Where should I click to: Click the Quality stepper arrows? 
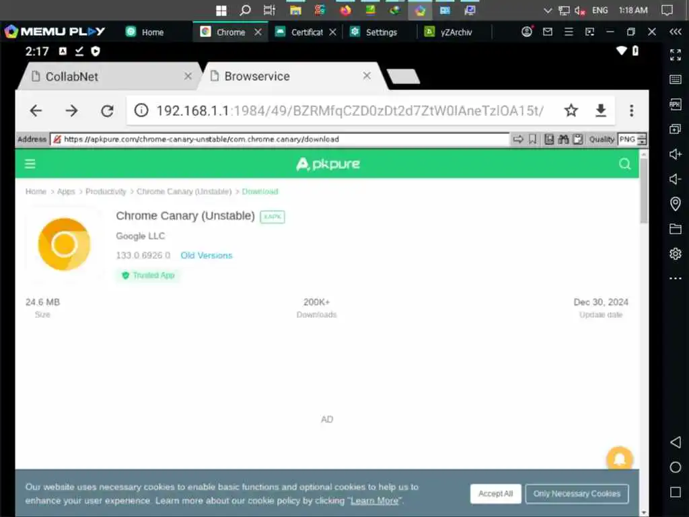click(642, 139)
